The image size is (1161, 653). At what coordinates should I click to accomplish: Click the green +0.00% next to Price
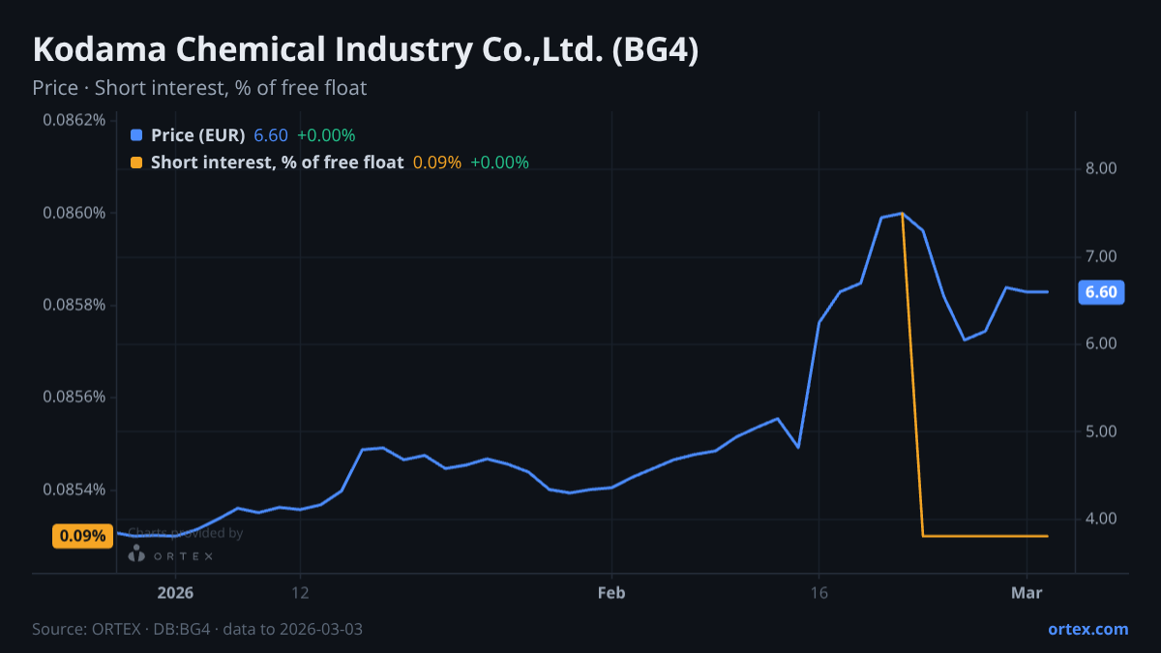[x=326, y=135]
